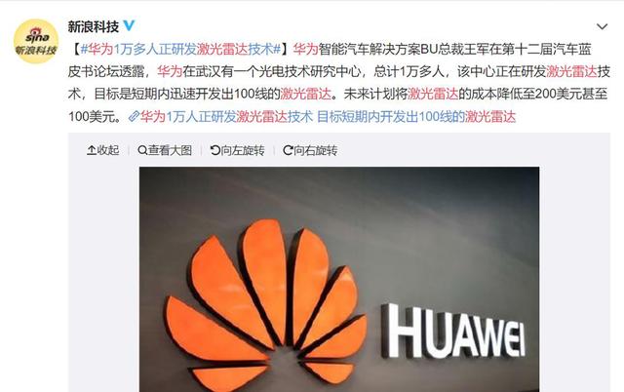Screen dimensions: 624x392
Task: Collapse the image with 收起 button
Action: (x=102, y=150)
